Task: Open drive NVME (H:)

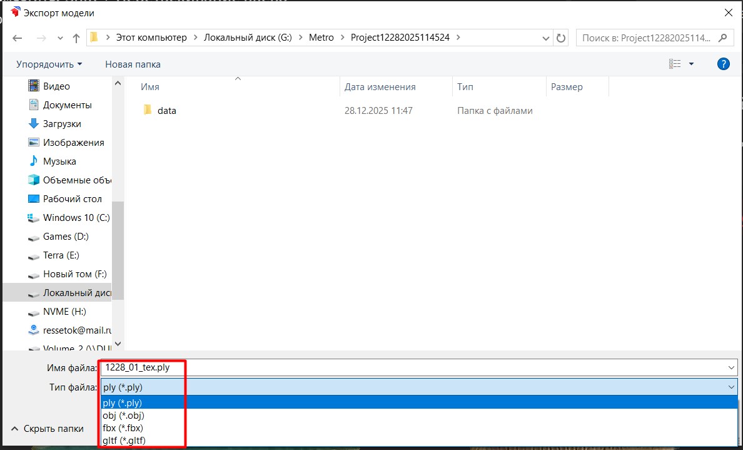Action: pyautogui.click(x=64, y=312)
